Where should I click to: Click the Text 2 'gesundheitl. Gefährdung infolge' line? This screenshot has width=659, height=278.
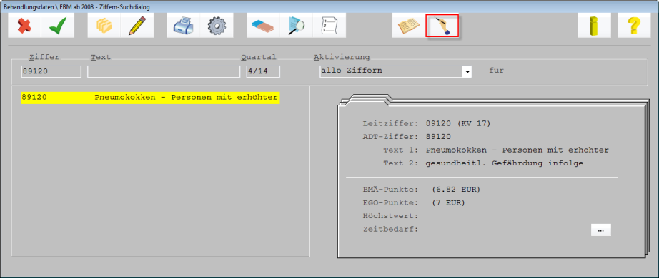click(x=483, y=163)
